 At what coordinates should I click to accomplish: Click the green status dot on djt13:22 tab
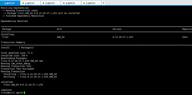coord(43,3)
